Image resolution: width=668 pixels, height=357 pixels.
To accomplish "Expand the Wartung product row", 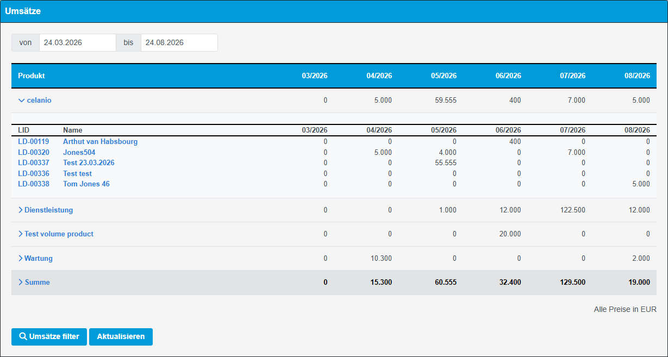I will (x=36, y=259).
